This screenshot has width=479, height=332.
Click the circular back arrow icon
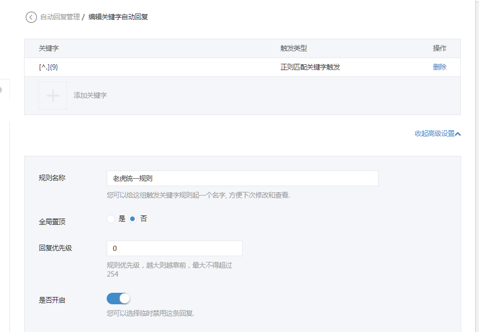[31, 17]
